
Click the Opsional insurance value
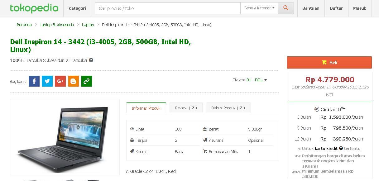256,140
